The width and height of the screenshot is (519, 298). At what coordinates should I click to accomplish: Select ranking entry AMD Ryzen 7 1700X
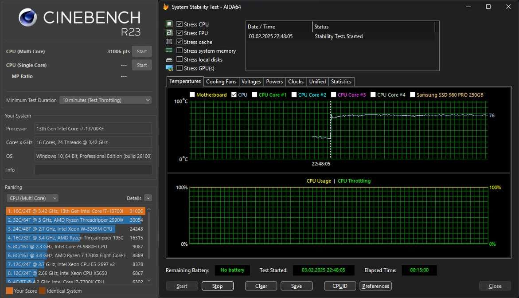tap(75, 255)
